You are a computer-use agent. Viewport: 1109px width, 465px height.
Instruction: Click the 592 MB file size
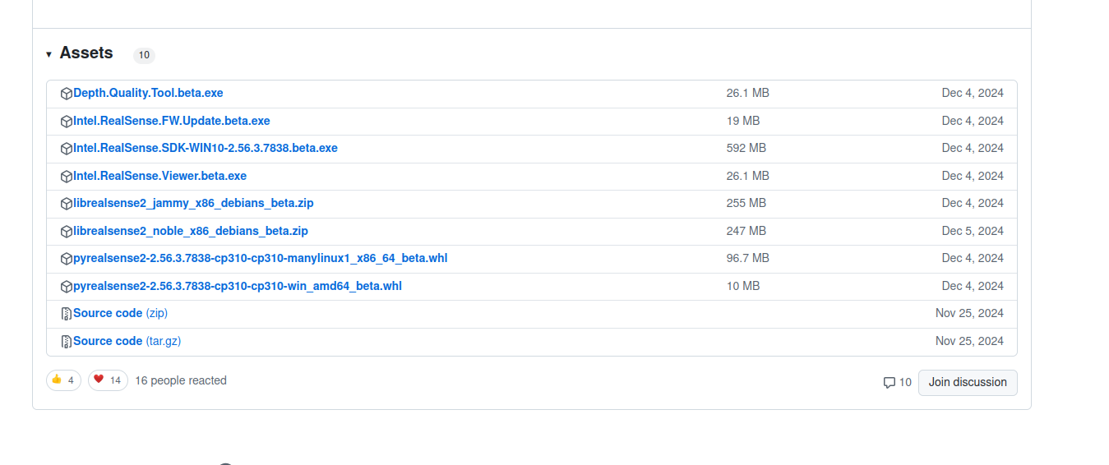tap(746, 148)
